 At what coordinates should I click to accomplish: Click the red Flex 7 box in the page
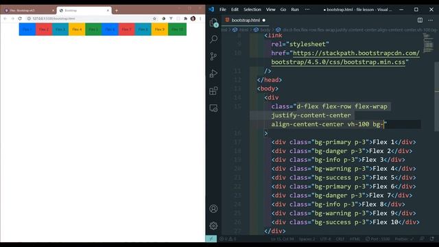coord(126,30)
